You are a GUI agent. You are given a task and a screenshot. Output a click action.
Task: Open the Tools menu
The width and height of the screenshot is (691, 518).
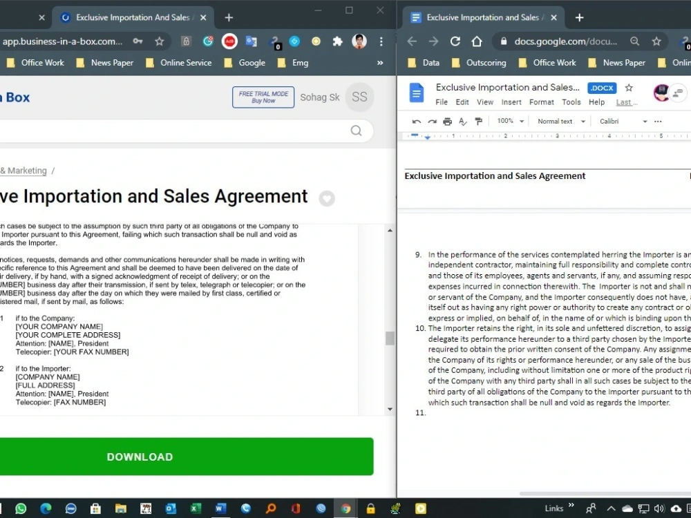pyautogui.click(x=571, y=102)
